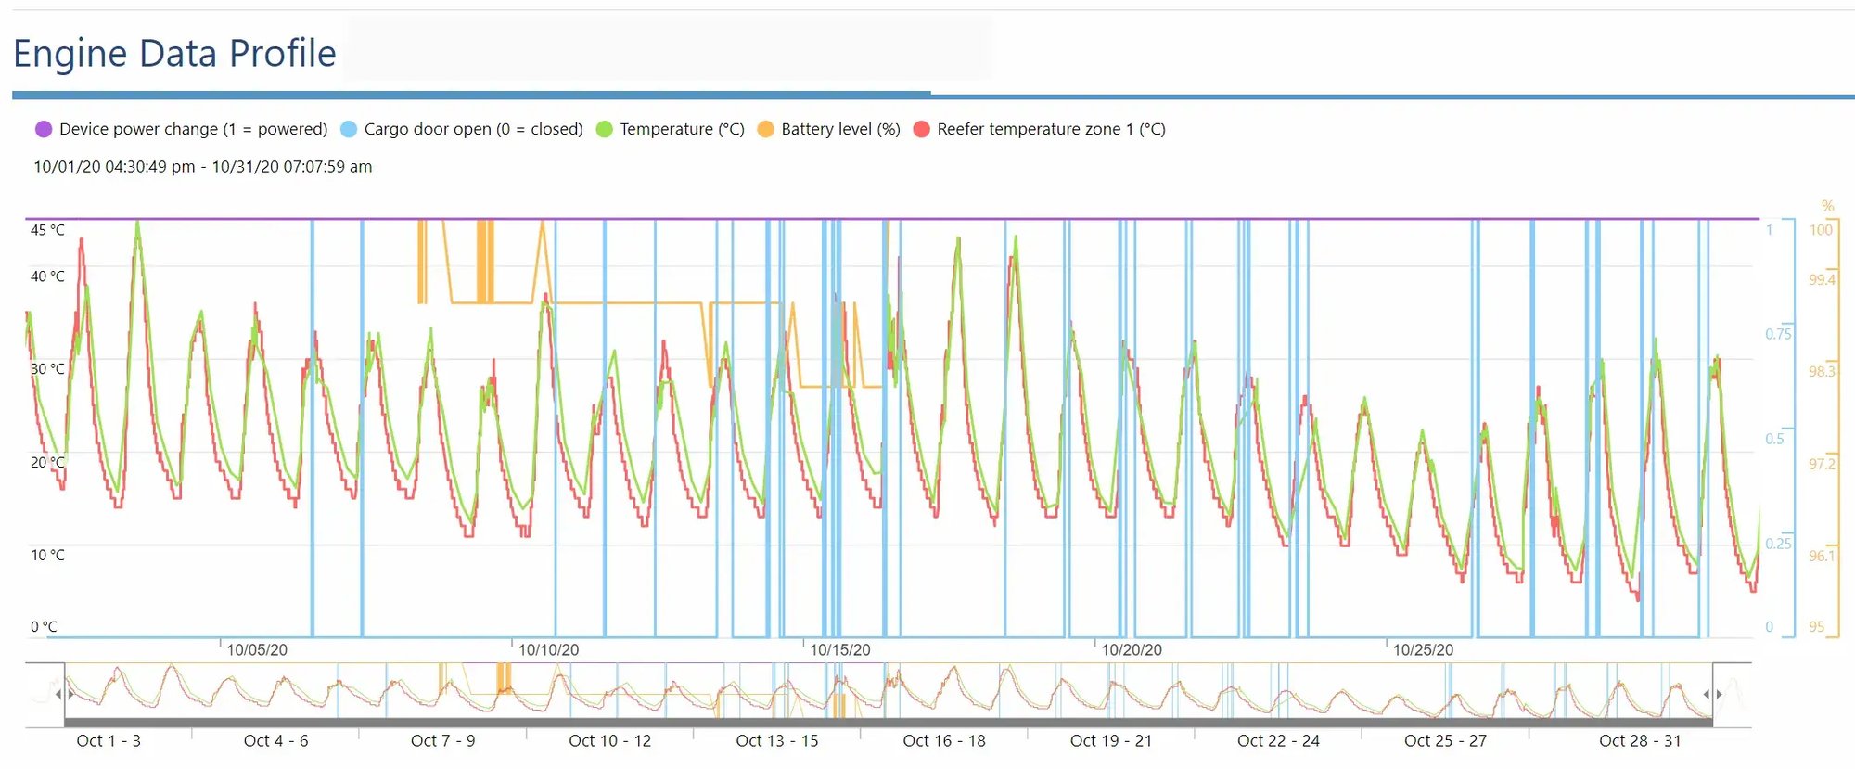Toggle the Device power change series label

click(x=193, y=129)
